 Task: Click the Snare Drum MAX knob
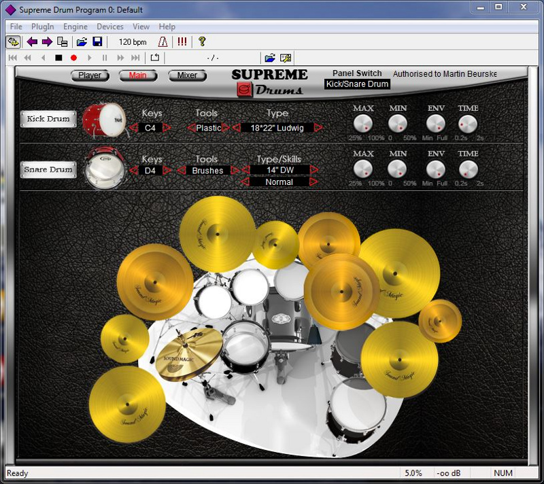pos(363,169)
